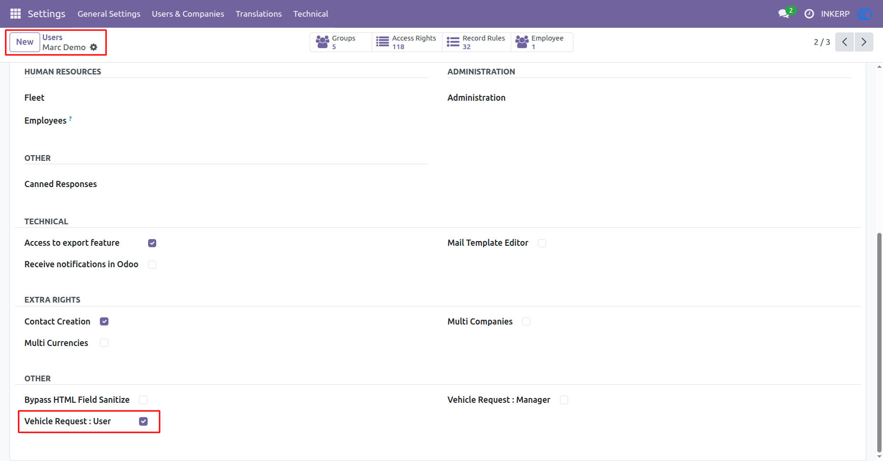Click the vertical scrollbar thumb
The height and width of the screenshot is (461, 883).
click(879, 342)
